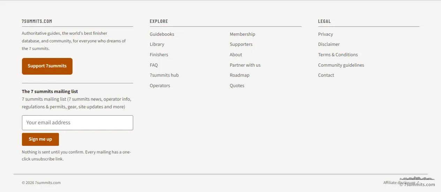
Task: Click the Support 7summits button
Action: [x=47, y=66]
